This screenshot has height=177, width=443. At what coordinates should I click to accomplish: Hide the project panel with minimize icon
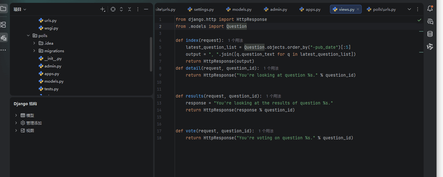[x=146, y=9]
